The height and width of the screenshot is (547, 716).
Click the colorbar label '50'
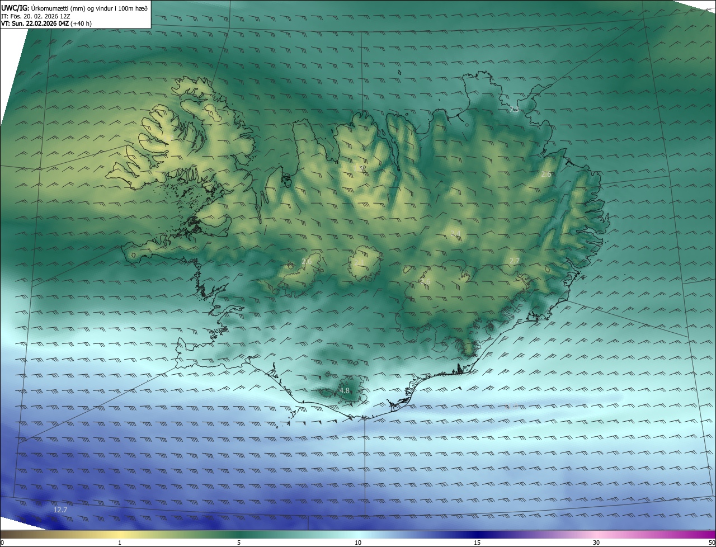712,543
